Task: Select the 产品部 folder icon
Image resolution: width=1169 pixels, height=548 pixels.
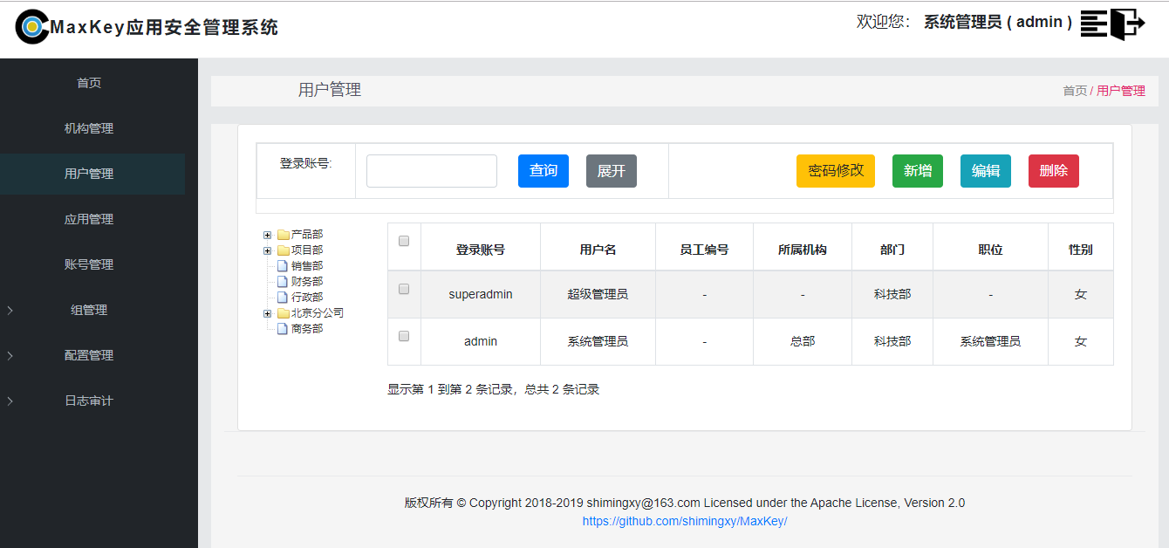Action: [284, 235]
